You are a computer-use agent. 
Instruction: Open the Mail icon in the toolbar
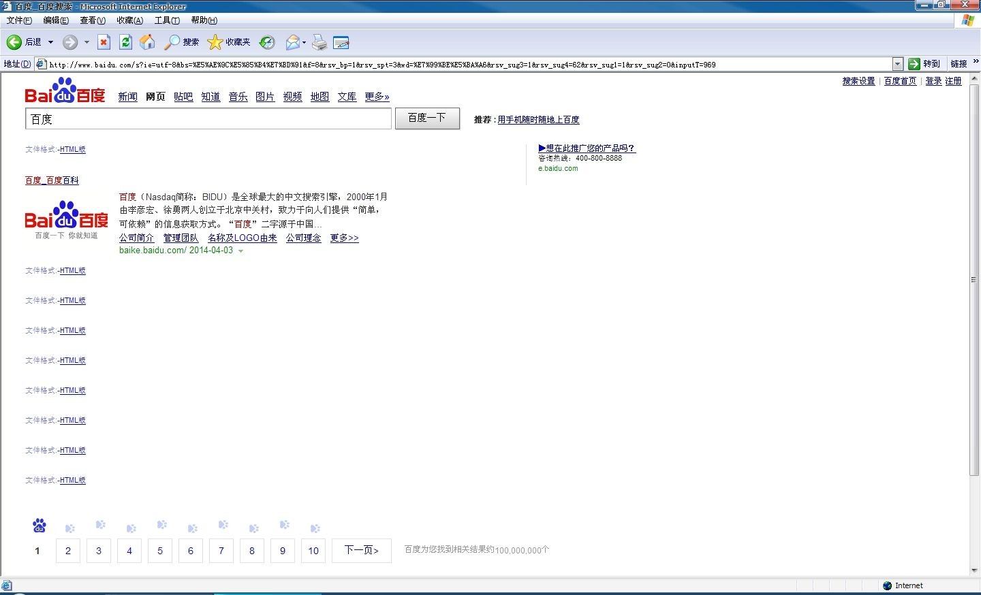tap(292, 42)
